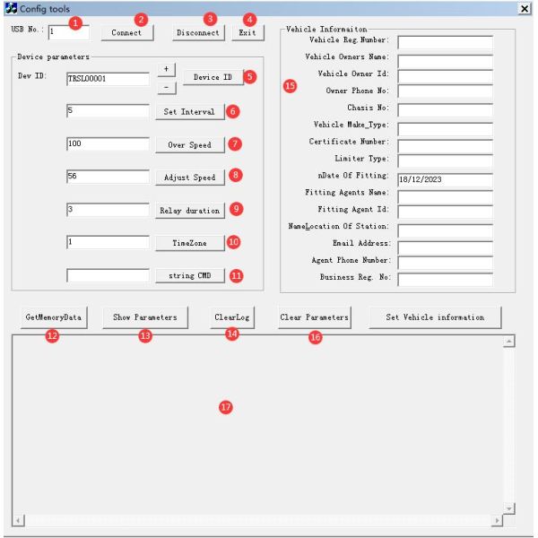Clear the log with ClearLog
The height and width of the screenshot is (538, 538).
(231, 317)
